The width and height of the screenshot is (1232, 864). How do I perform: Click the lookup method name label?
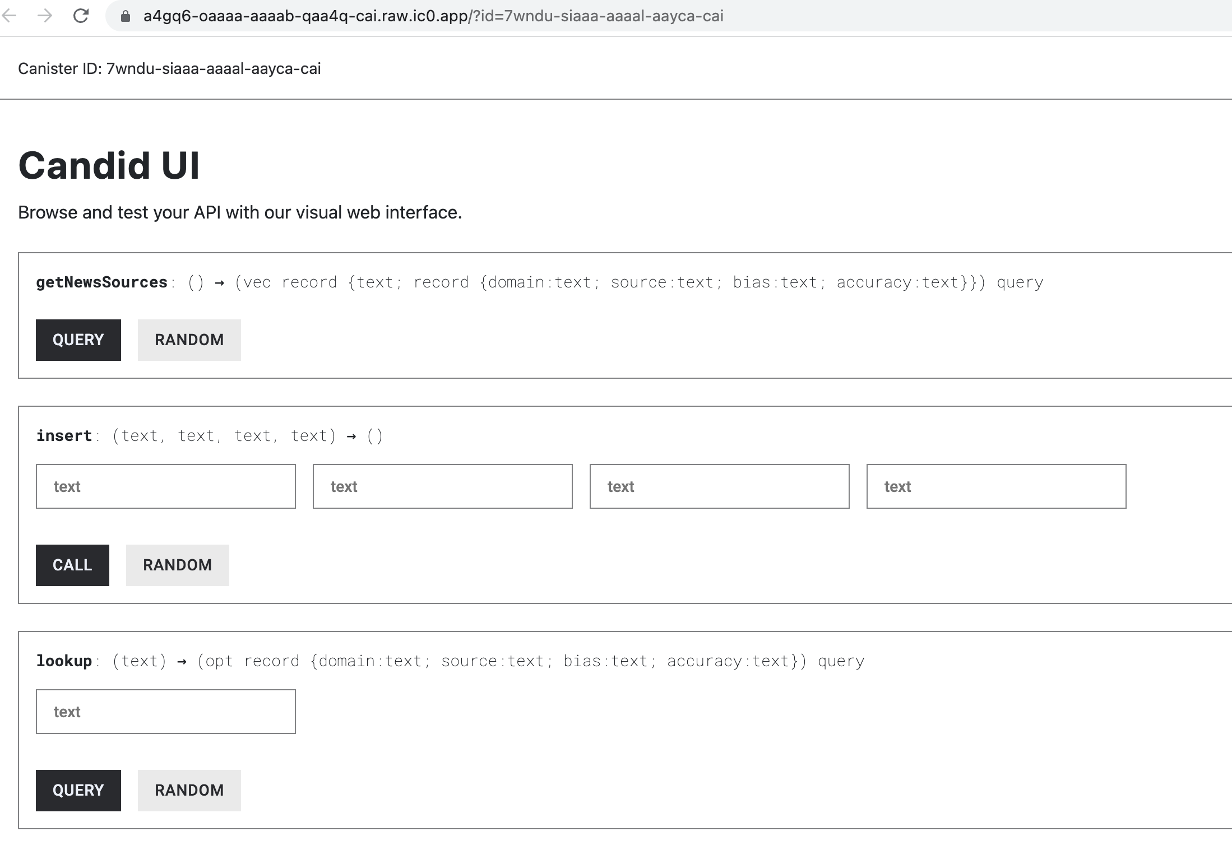[x=64, y=661]
